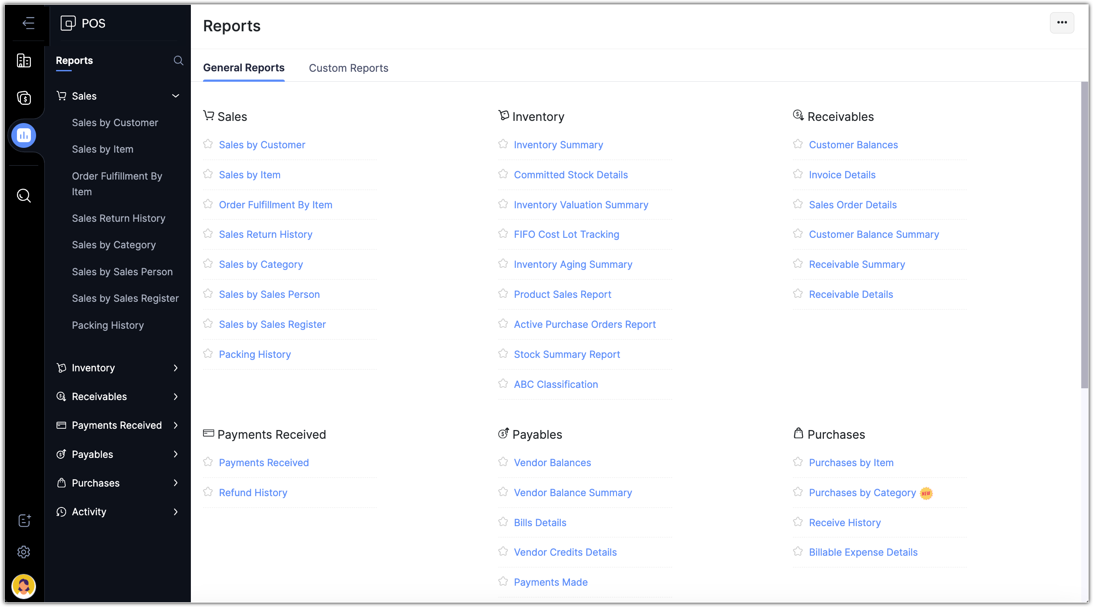Select the General Reports tab
This screenshot has height=607, width=1093.
(x=243, y=68)
